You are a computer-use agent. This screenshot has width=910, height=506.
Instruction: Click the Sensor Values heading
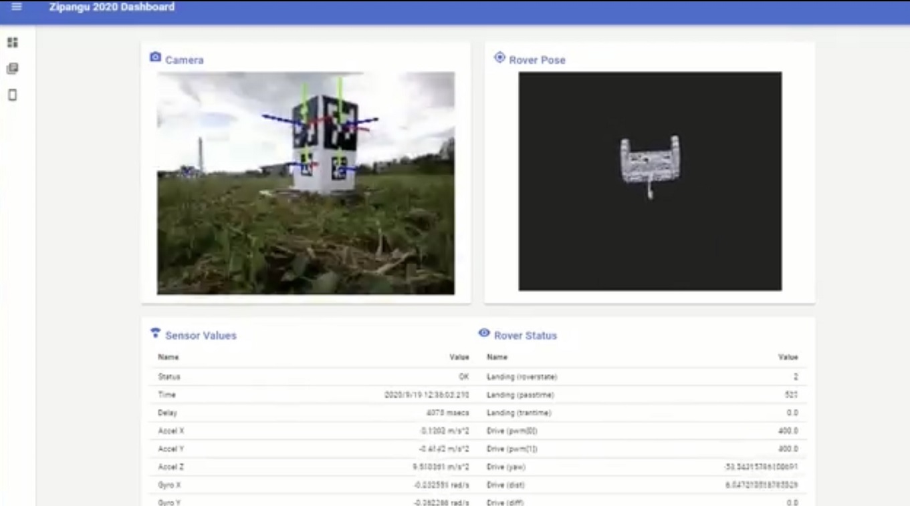201,336
